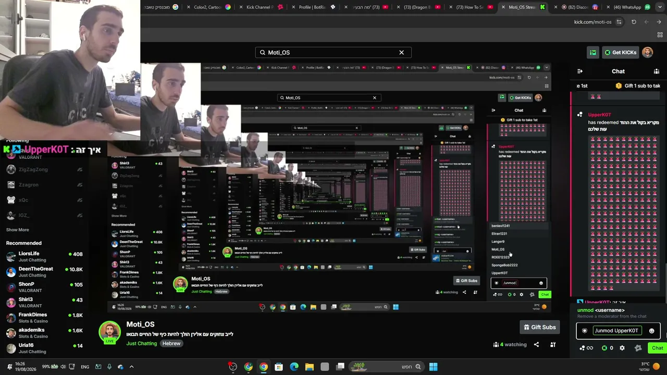The width and height of the screenshot is (667, 375).
Task: Check KICKs balance showing 0
Action: 608,348
